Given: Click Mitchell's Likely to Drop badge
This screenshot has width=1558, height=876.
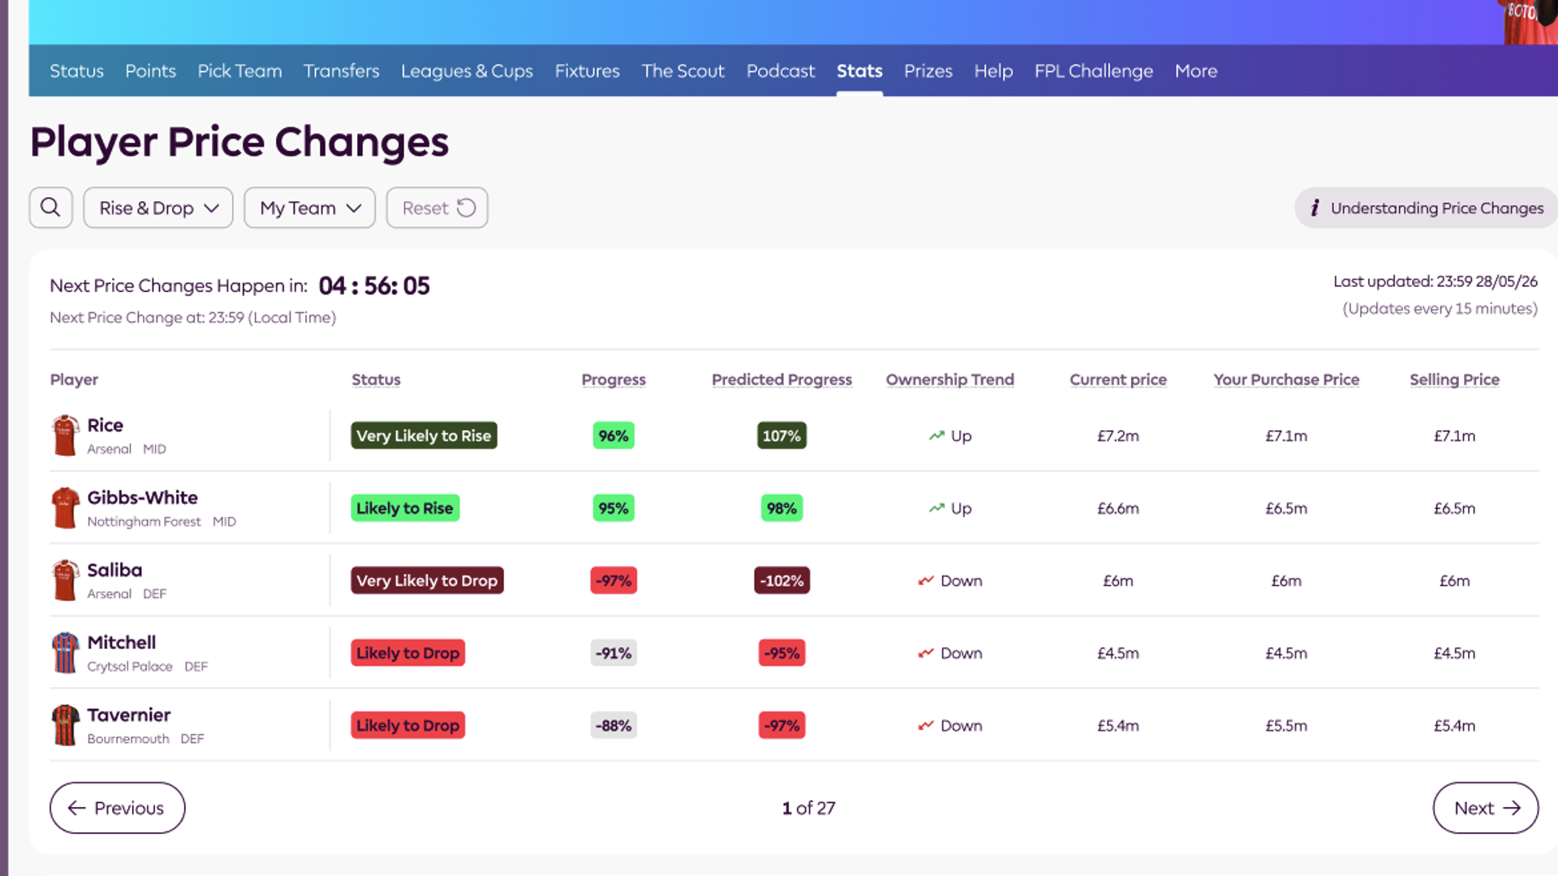Looking at the screenshot, I should [407, 653].
